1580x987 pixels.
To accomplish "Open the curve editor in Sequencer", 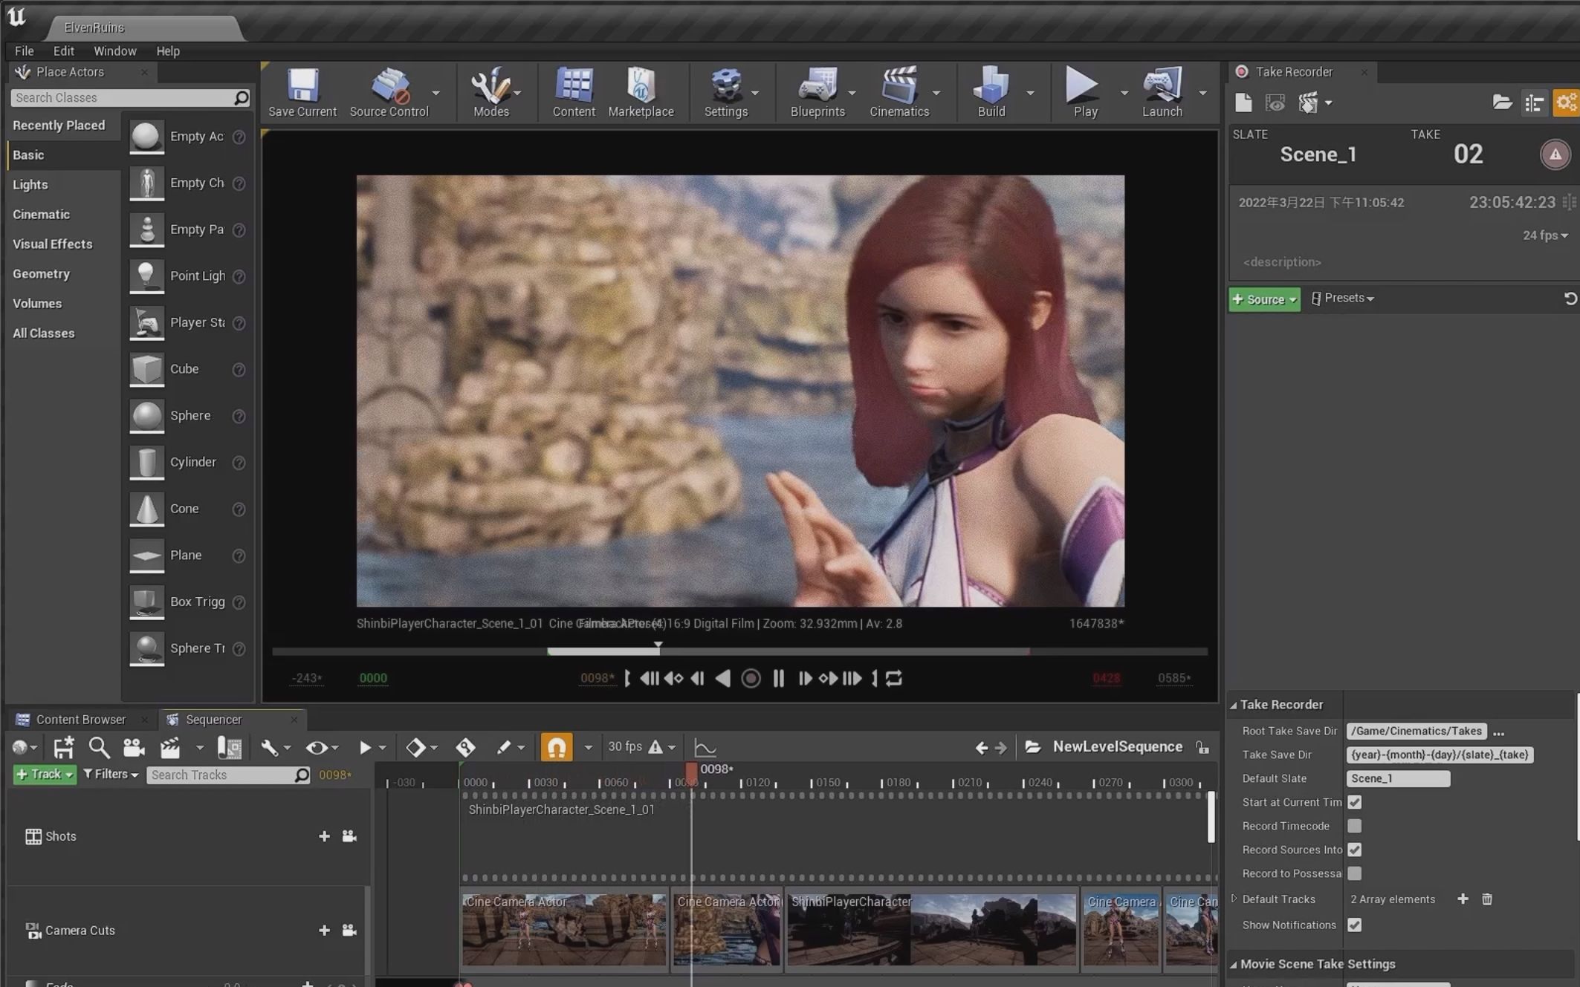I will click(705, 747).
